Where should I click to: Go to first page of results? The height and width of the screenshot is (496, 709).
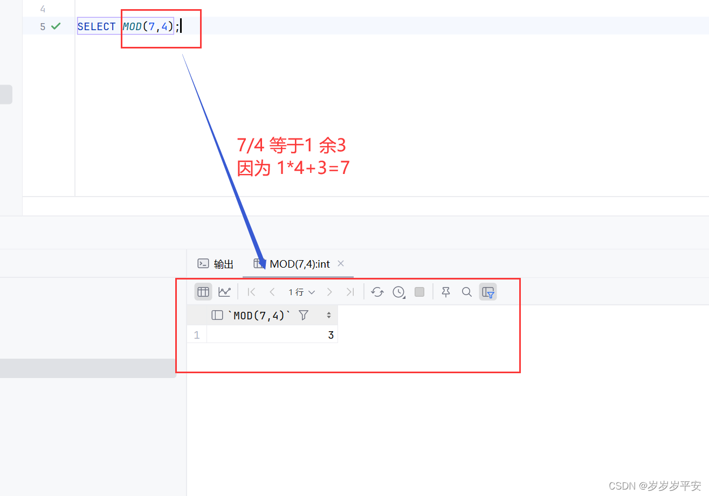[x=251, y=292]
